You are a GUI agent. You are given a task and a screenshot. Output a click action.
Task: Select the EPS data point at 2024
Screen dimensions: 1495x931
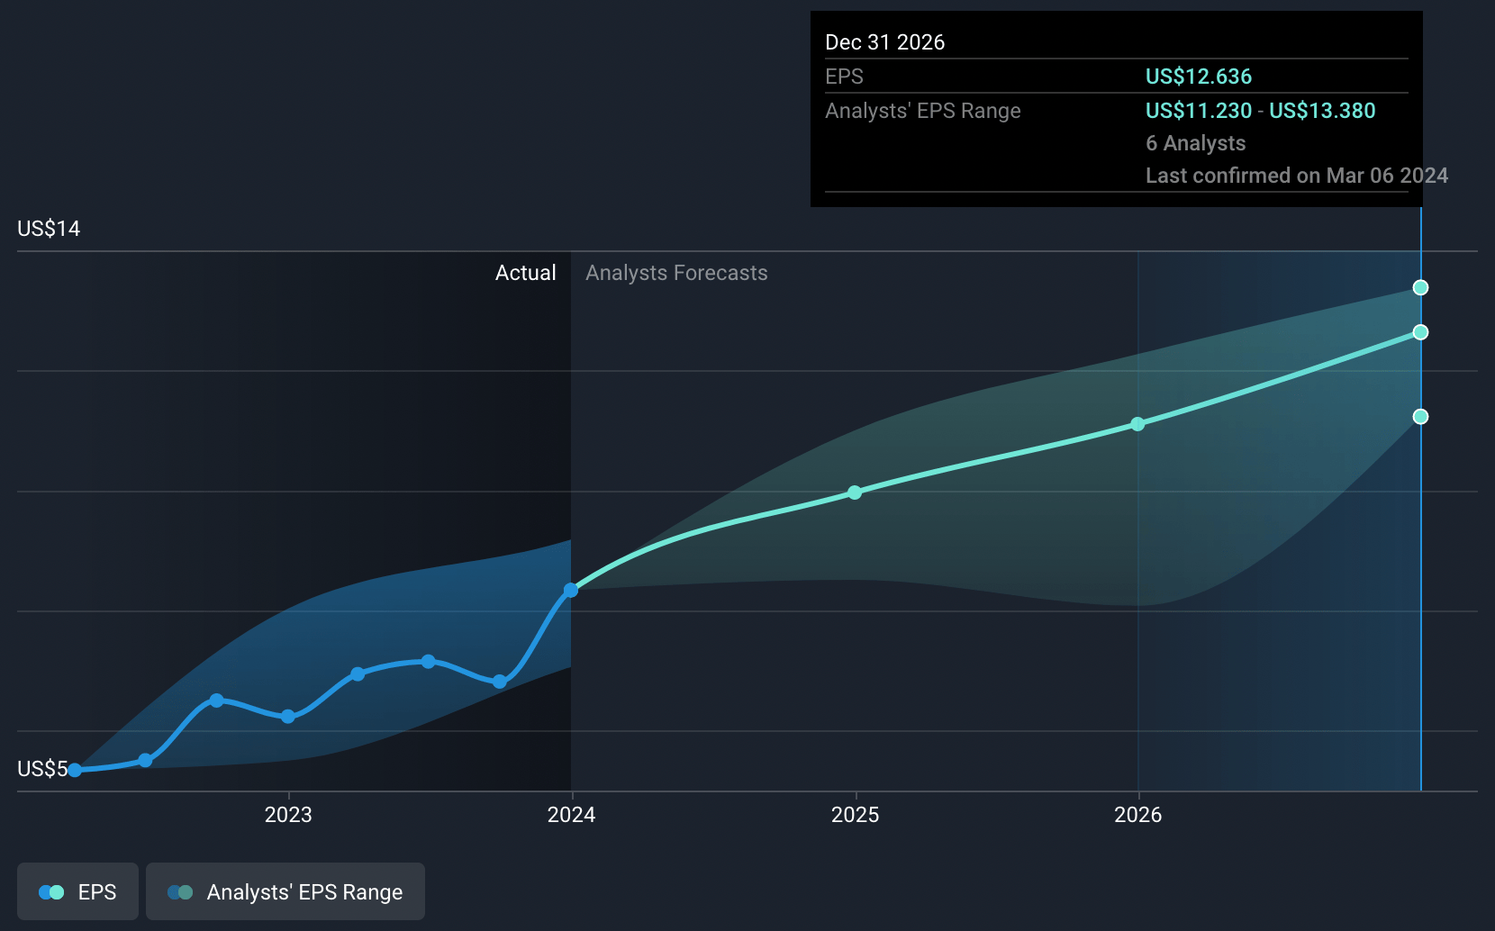[571, 591]
